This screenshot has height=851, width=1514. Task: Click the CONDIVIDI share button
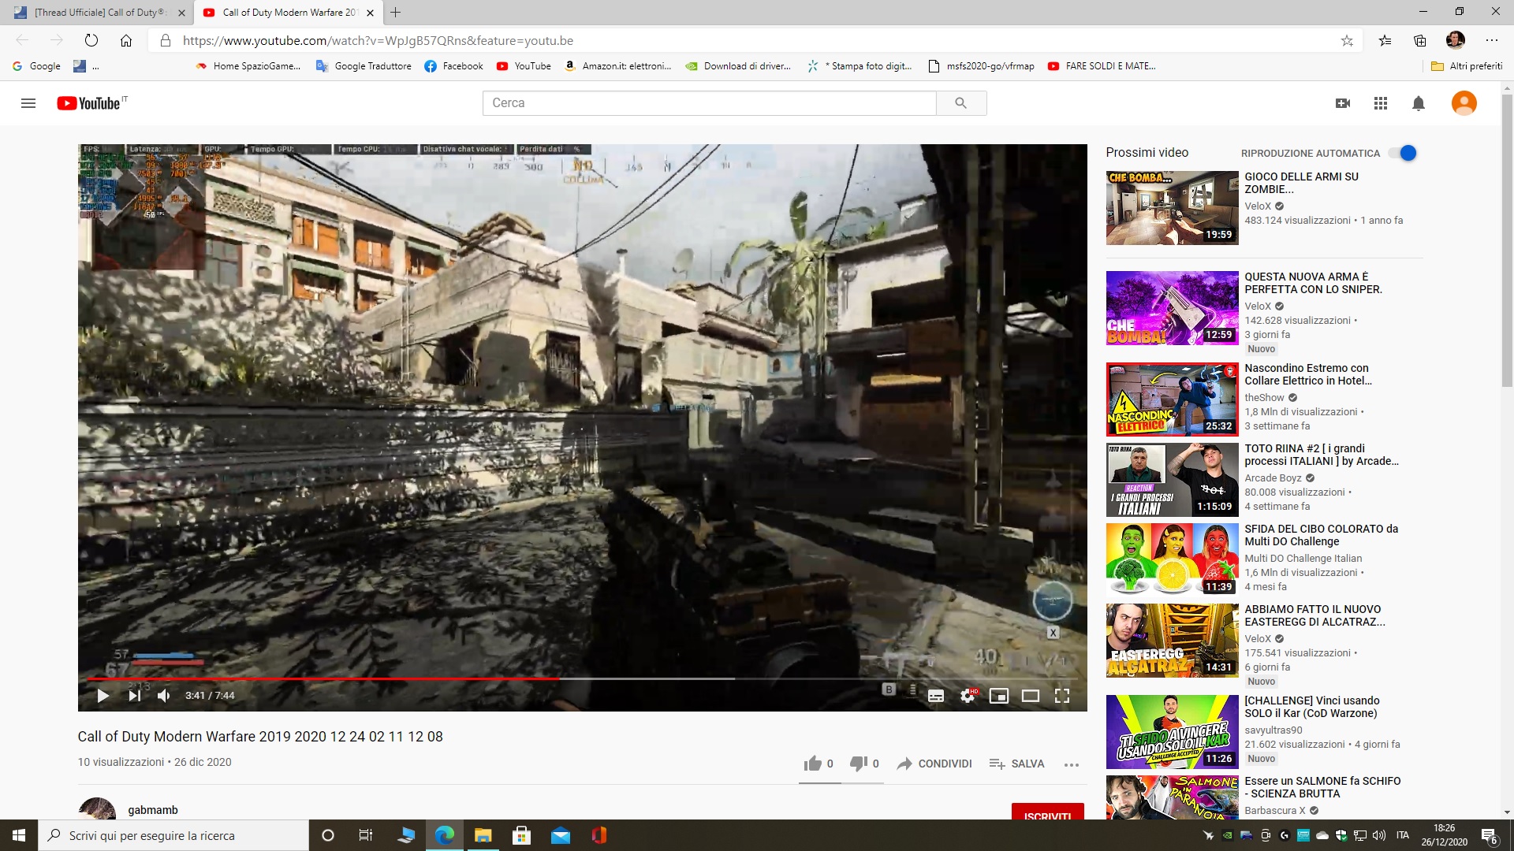(x=934, y=764)
